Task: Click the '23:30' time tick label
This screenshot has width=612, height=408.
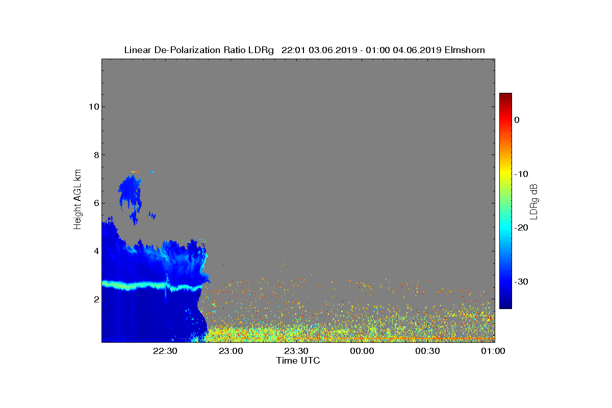Action: [x=297, y=351]
